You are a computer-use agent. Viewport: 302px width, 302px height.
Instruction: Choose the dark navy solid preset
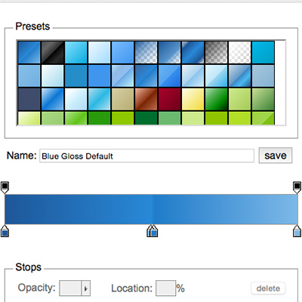(x=29, y=99)
